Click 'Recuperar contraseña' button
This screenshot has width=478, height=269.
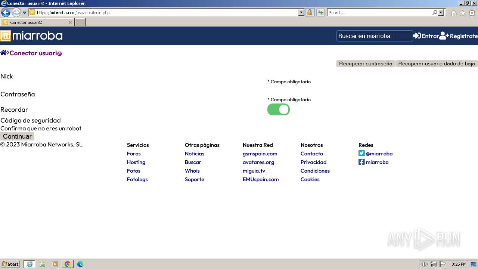coord(366,64)
